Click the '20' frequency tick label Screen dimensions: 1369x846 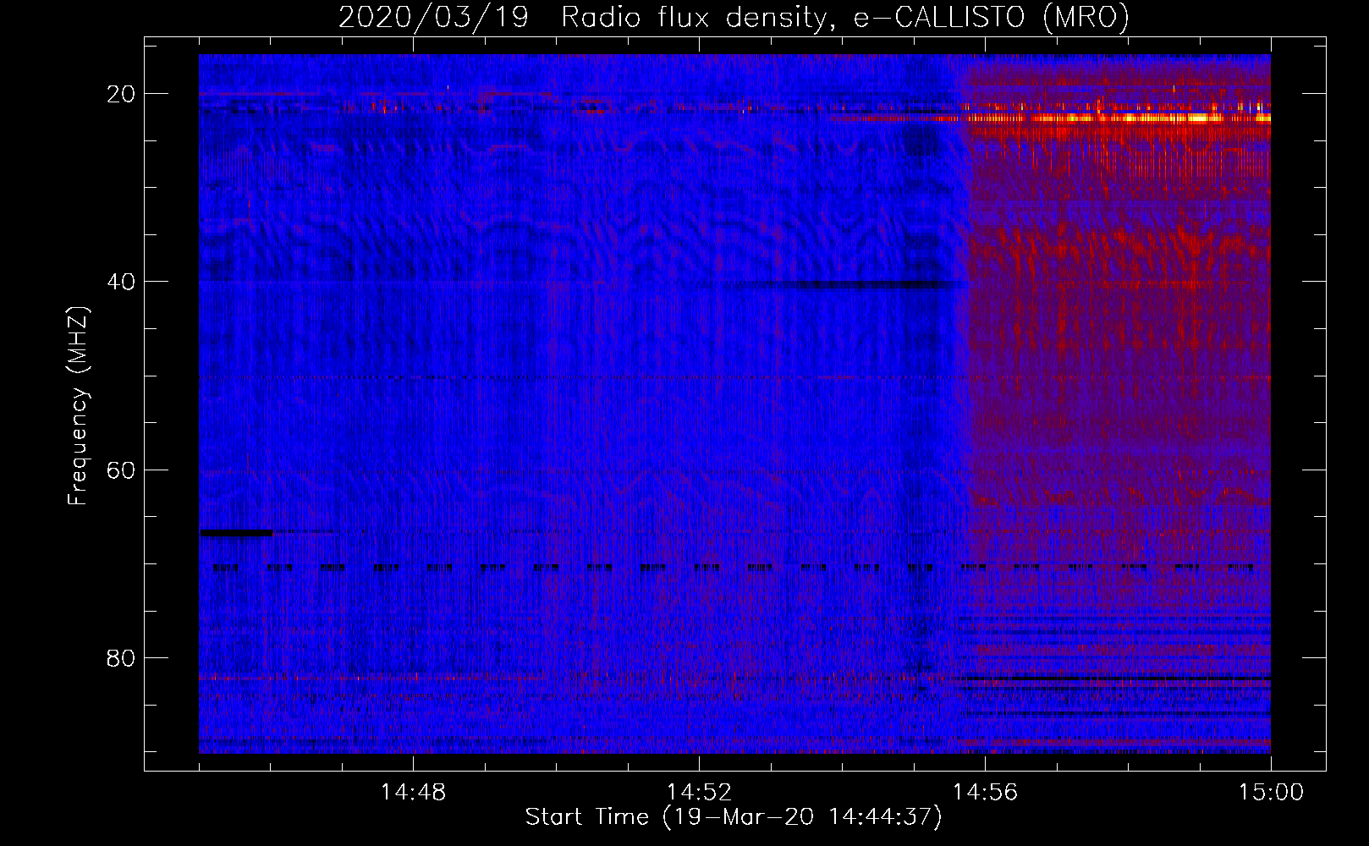point(121,94)
